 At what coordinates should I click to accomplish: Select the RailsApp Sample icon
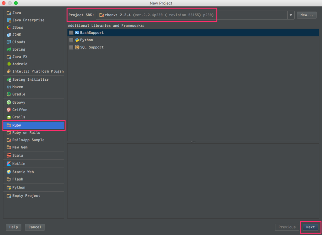click(9, 140)
